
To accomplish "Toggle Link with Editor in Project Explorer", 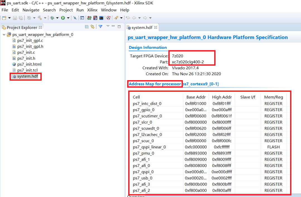I will 92,27.
